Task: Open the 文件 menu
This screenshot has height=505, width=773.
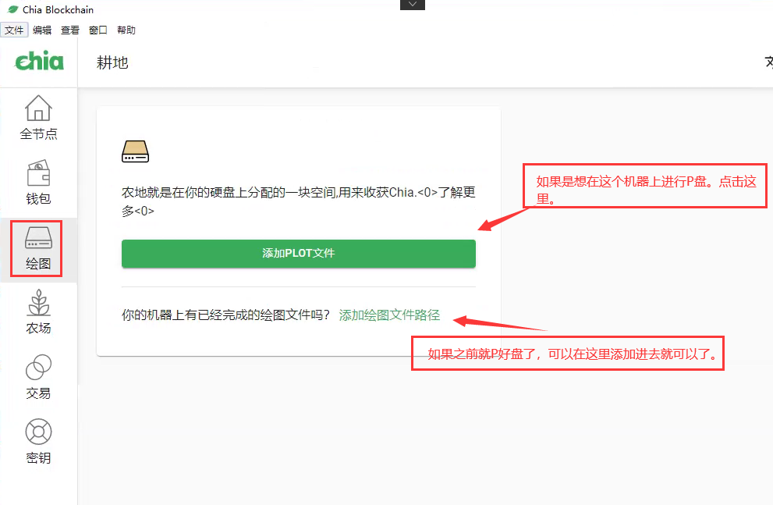Action: (x=14, y=30)
